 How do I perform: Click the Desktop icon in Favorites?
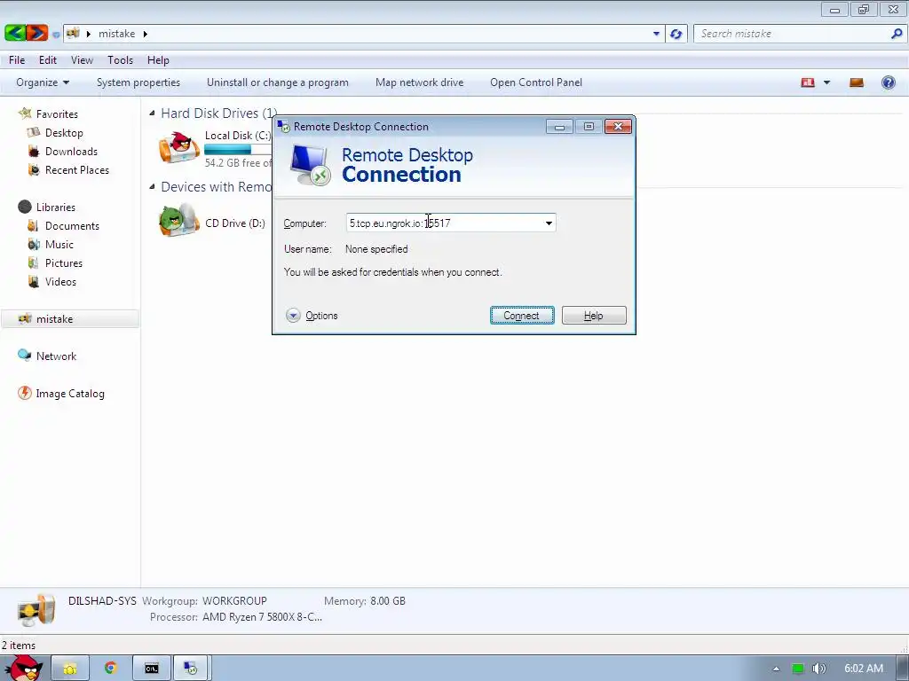click(x=34, y=133)
